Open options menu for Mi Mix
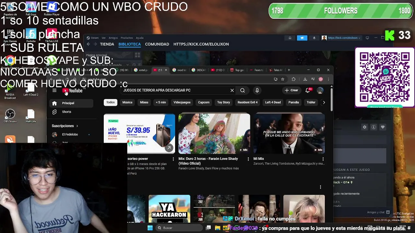Screen dimensions: 415x233 [323, 159]
